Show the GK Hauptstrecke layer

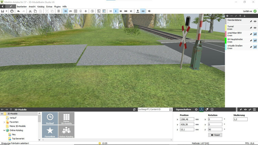tap(255, 41)
